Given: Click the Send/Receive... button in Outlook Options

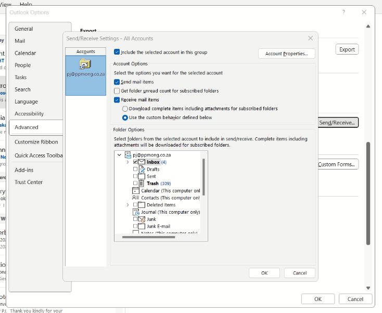Looking at the screenshot, I should tap(338, 123).
